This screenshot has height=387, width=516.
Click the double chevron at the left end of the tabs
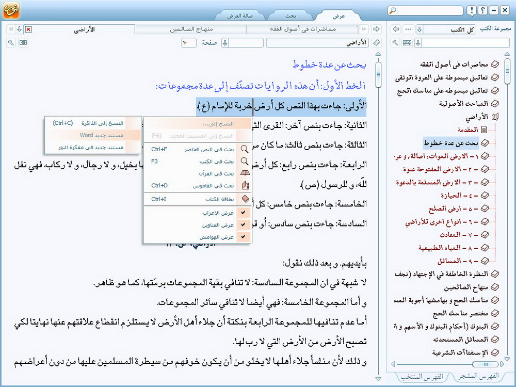coord(11,29)
